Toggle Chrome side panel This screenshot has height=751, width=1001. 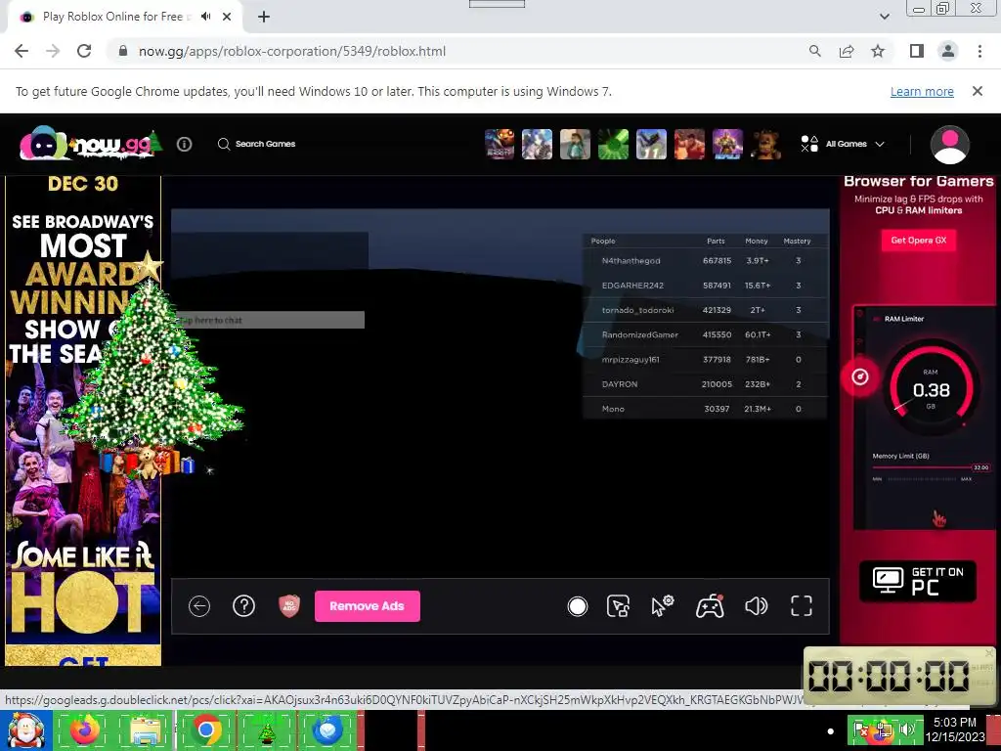point(917,51)
